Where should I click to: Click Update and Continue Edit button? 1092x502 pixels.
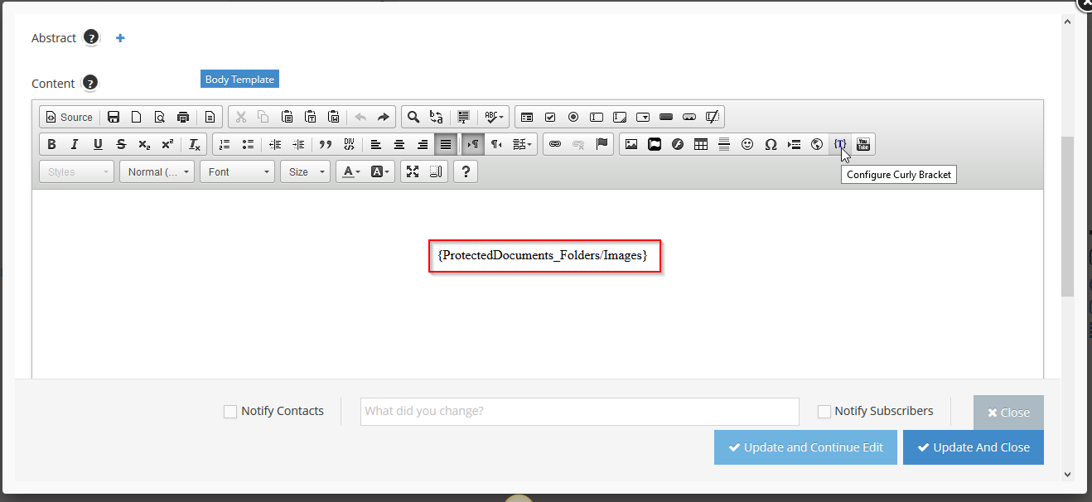point(805,447)
